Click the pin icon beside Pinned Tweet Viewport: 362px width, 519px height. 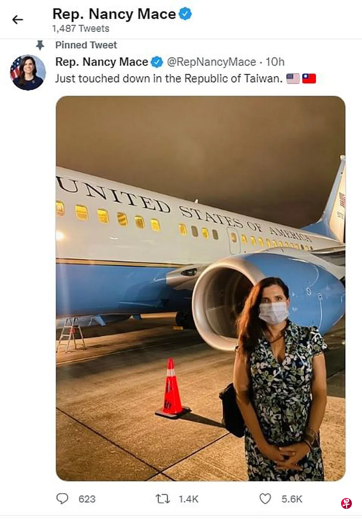pos(40,45)
